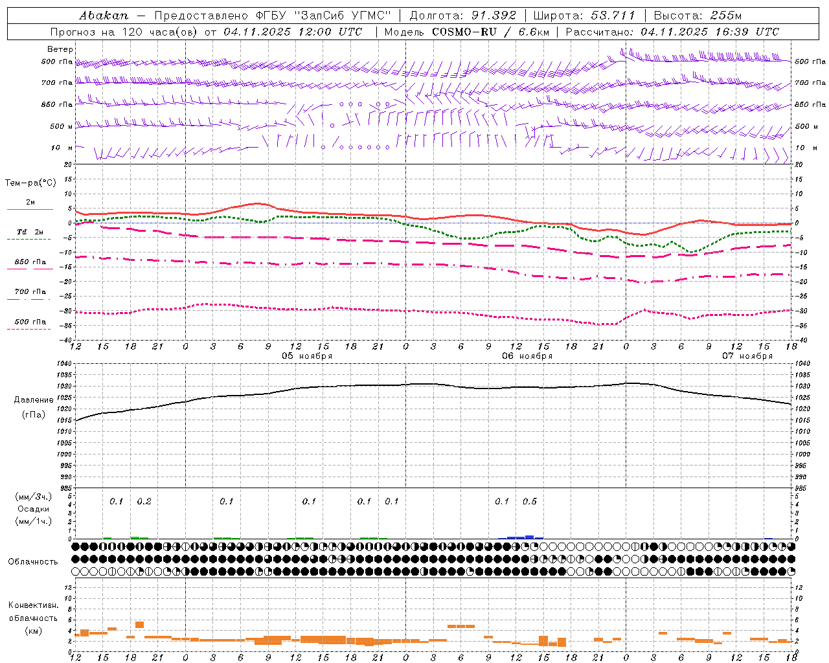Click the '0.5' precipitation amount value

pos(530,501)
